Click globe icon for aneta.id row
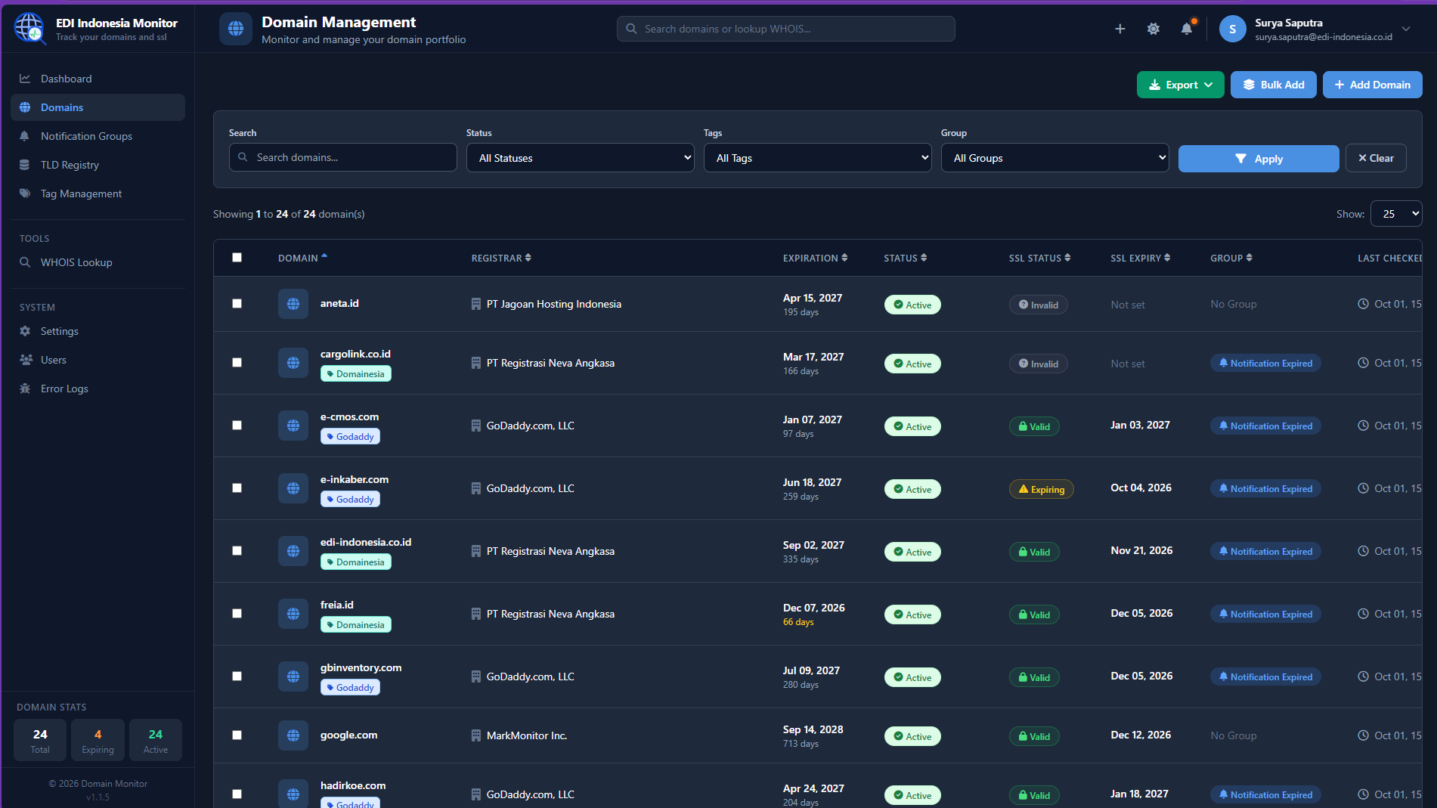1437x808 pixels. coord(293,304)
